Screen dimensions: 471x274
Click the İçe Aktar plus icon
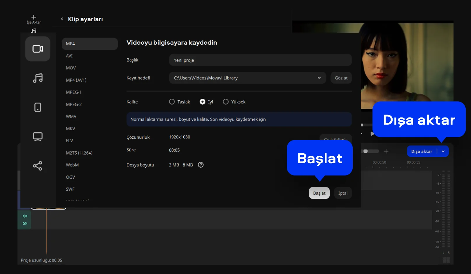tap(34, 17)
